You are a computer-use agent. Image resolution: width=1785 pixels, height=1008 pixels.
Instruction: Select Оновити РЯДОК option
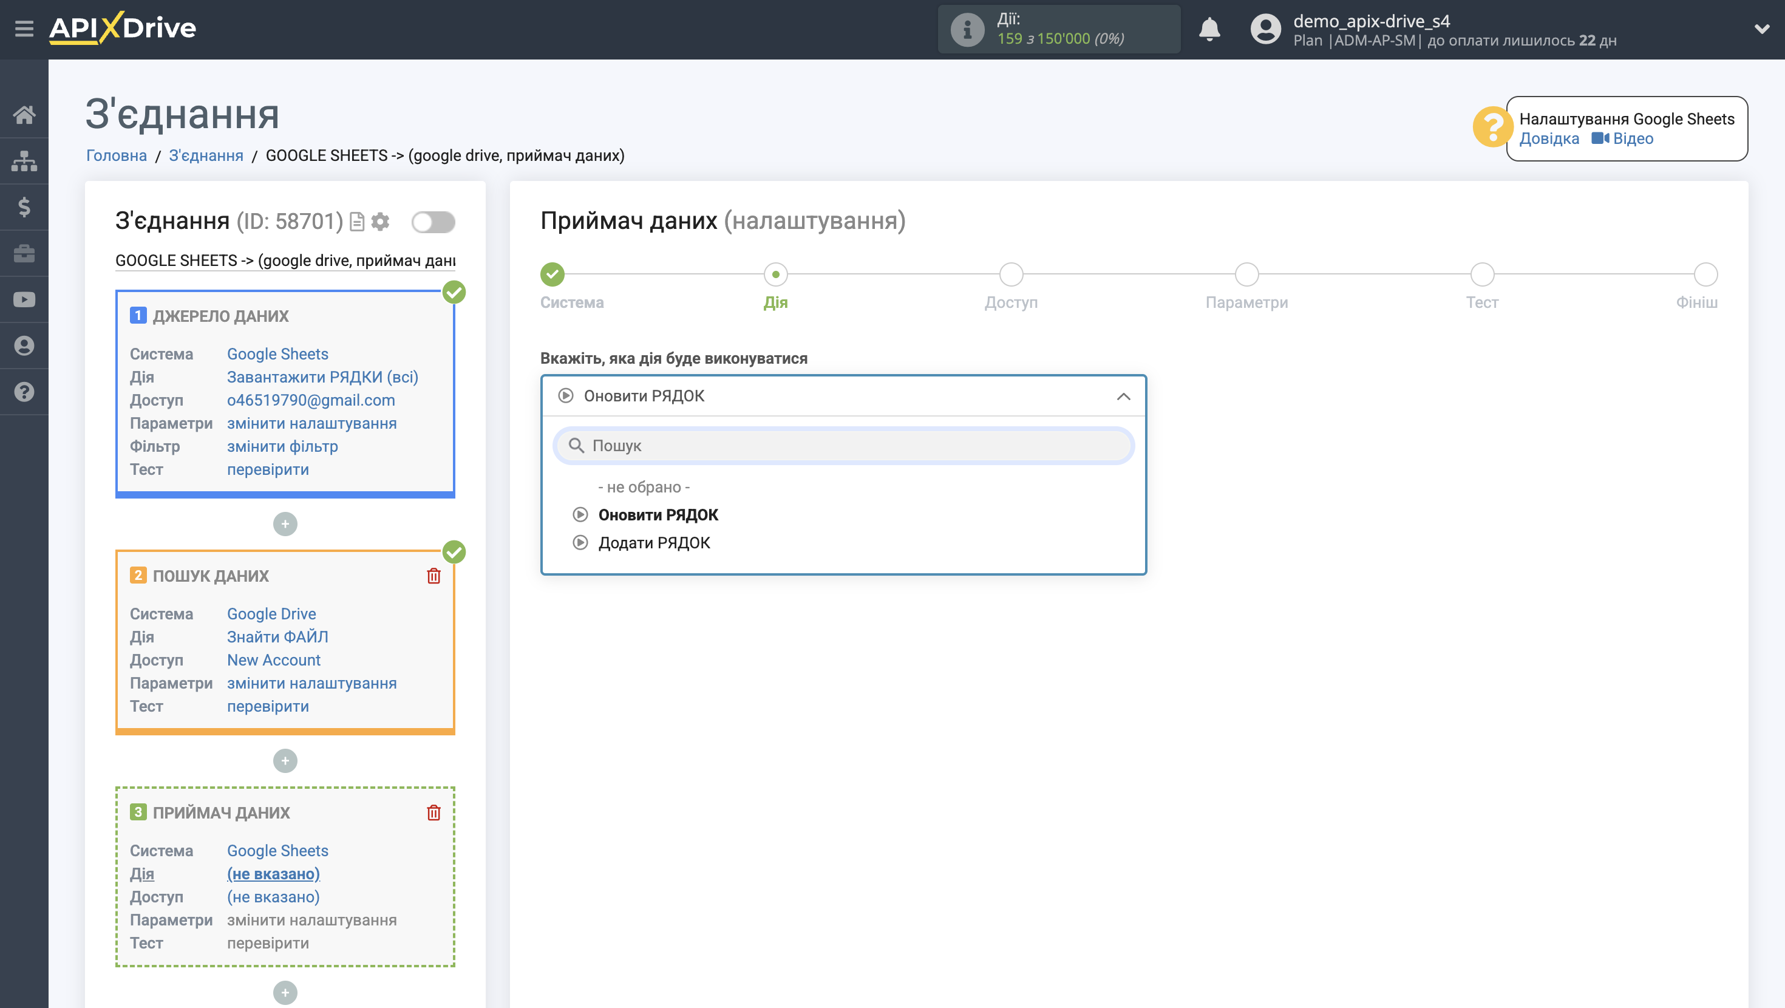tap(658, 515)
